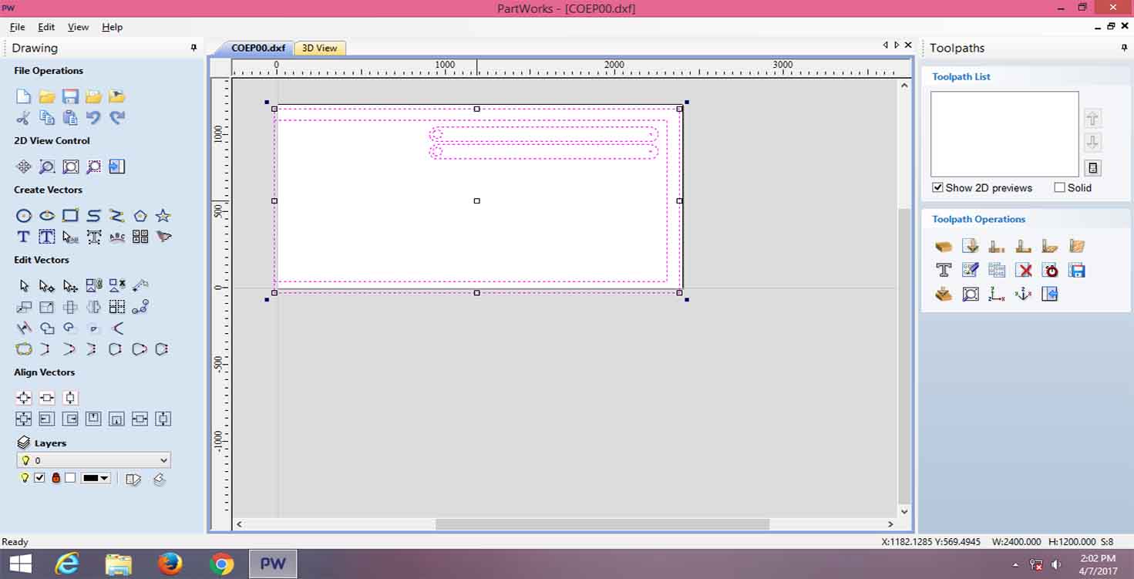Select the Draw Polygon tool
The height and width of the screenshot is (579, 1134).
(140, 216)
